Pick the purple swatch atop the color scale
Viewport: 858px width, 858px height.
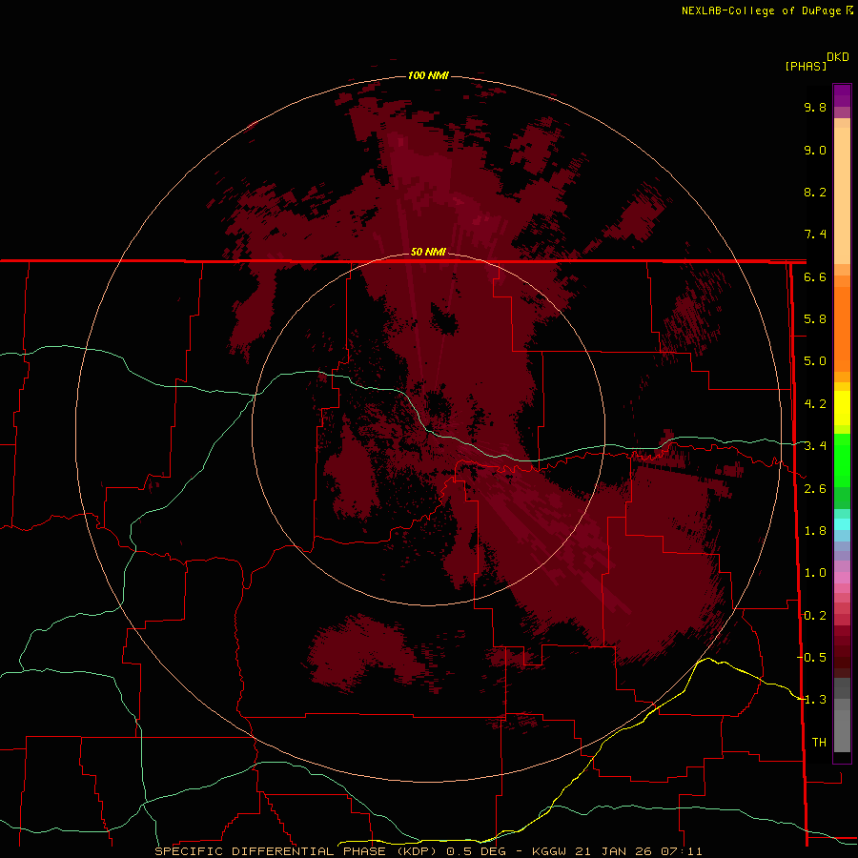click(x=842, y=95)
